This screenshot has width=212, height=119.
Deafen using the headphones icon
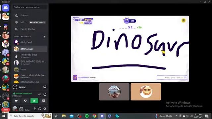(40, 109)
